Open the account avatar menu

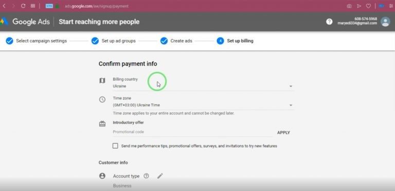coord(385,22)
